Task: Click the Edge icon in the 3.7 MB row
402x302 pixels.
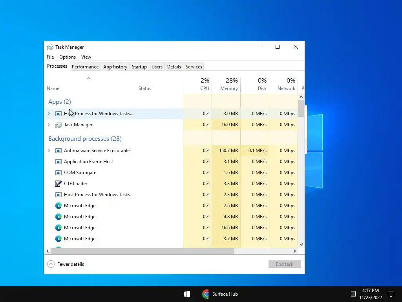Action: pos(58,239)
